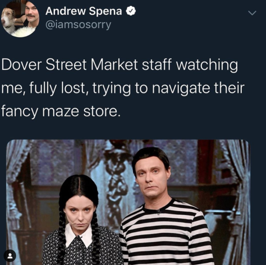The height and width of the screenshot is (265, 266).
Task: Open the @iamsosorry handle link
Action: pos(78,25)
